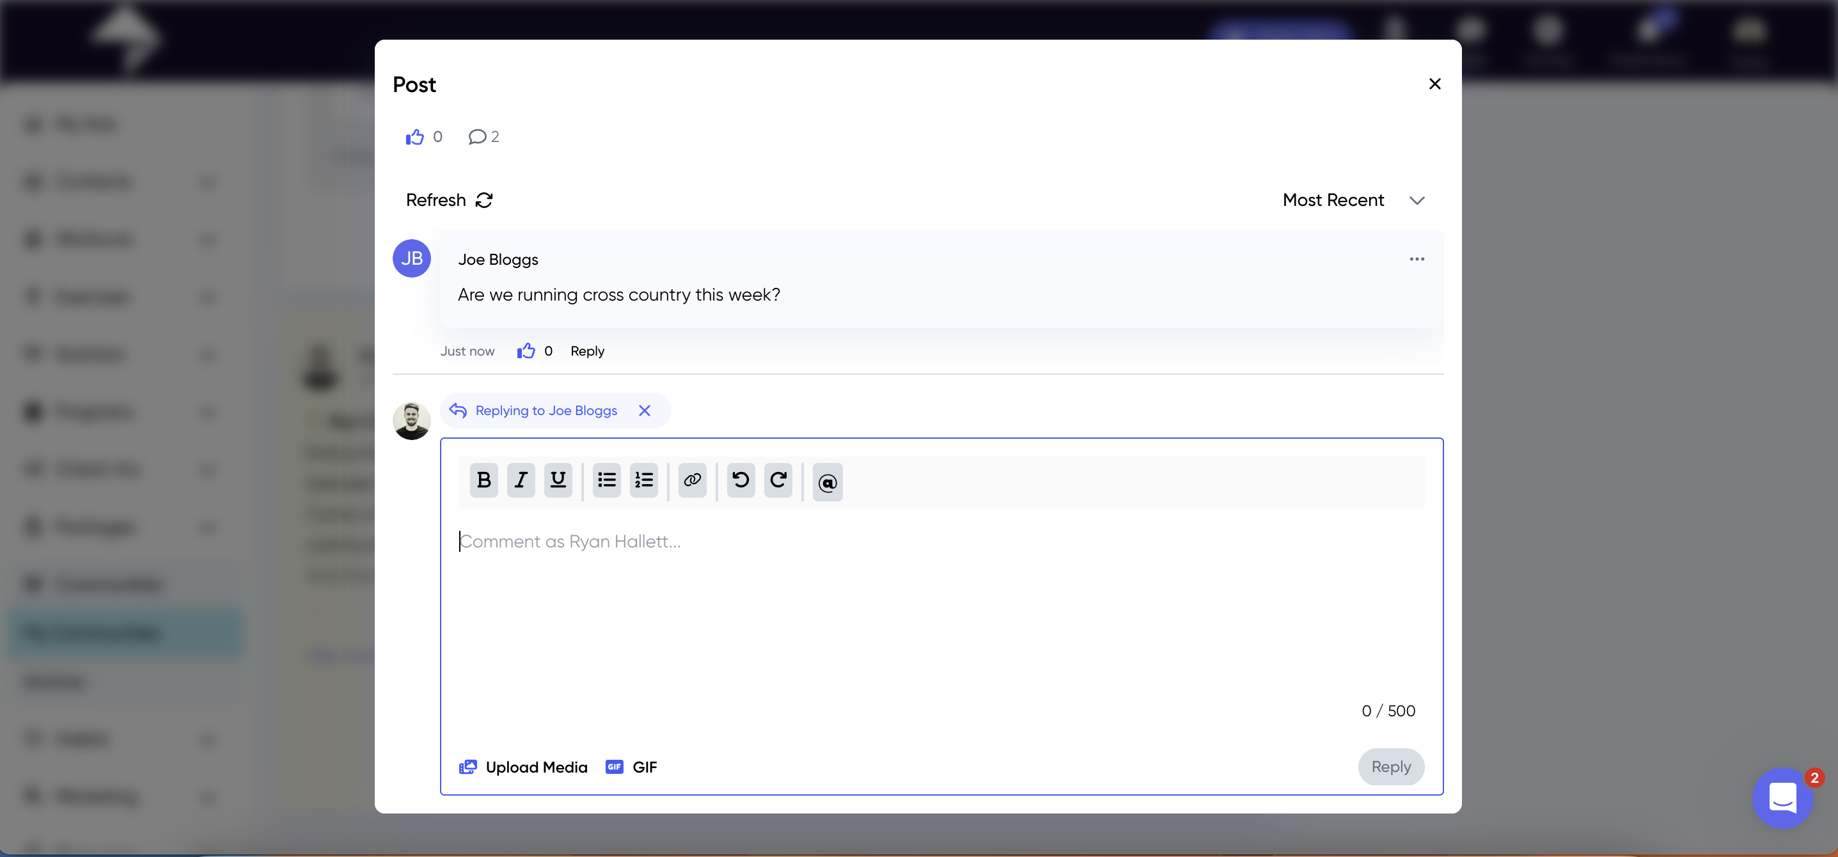This screenshot has width=1838, height=857.
Task: Refresh the comments list
Action: [x=449, y=200]
